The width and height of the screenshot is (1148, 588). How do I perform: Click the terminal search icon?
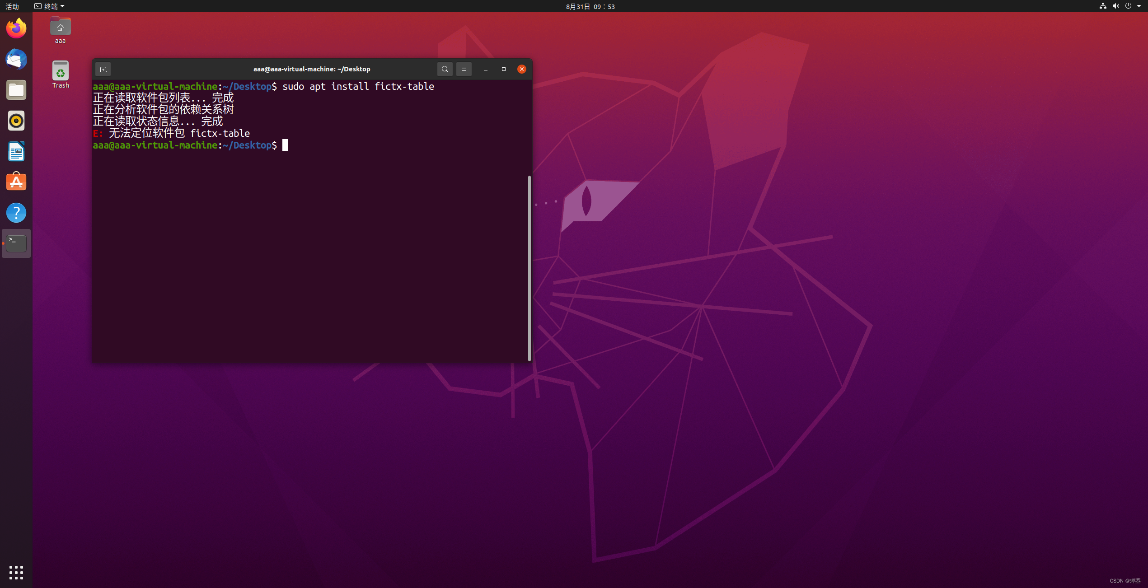click(445, 69)
